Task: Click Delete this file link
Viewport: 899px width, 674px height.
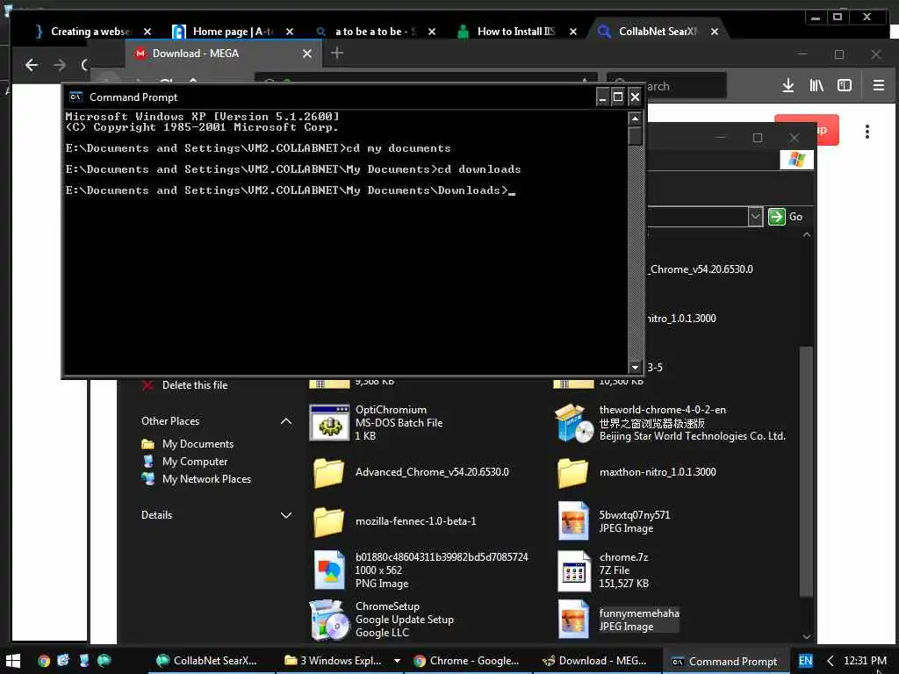Action: click(194, 385)
